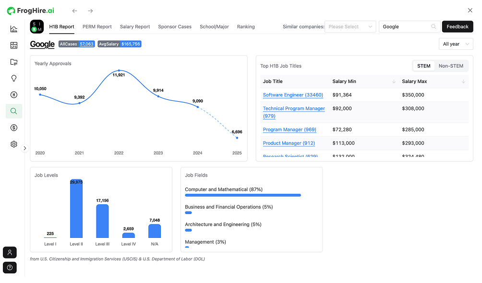Open the help question mark icon
The image size is (482, 283).
pos(10,268)
